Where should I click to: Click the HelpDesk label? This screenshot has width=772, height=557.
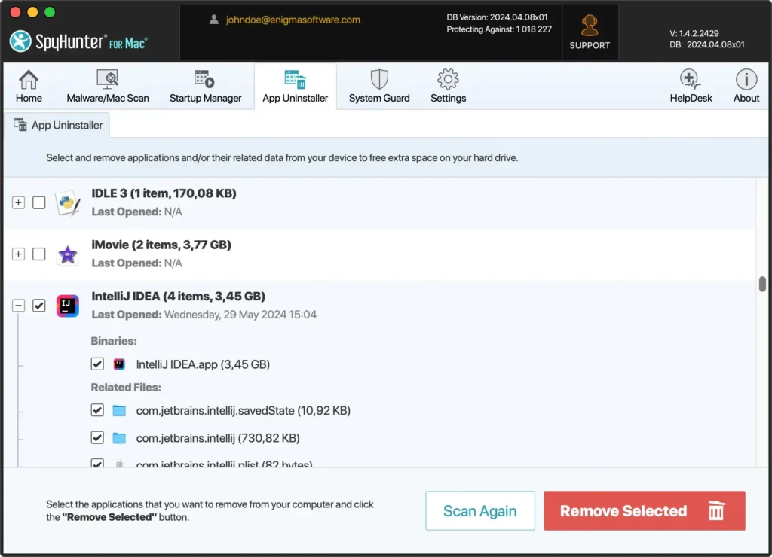691,98
